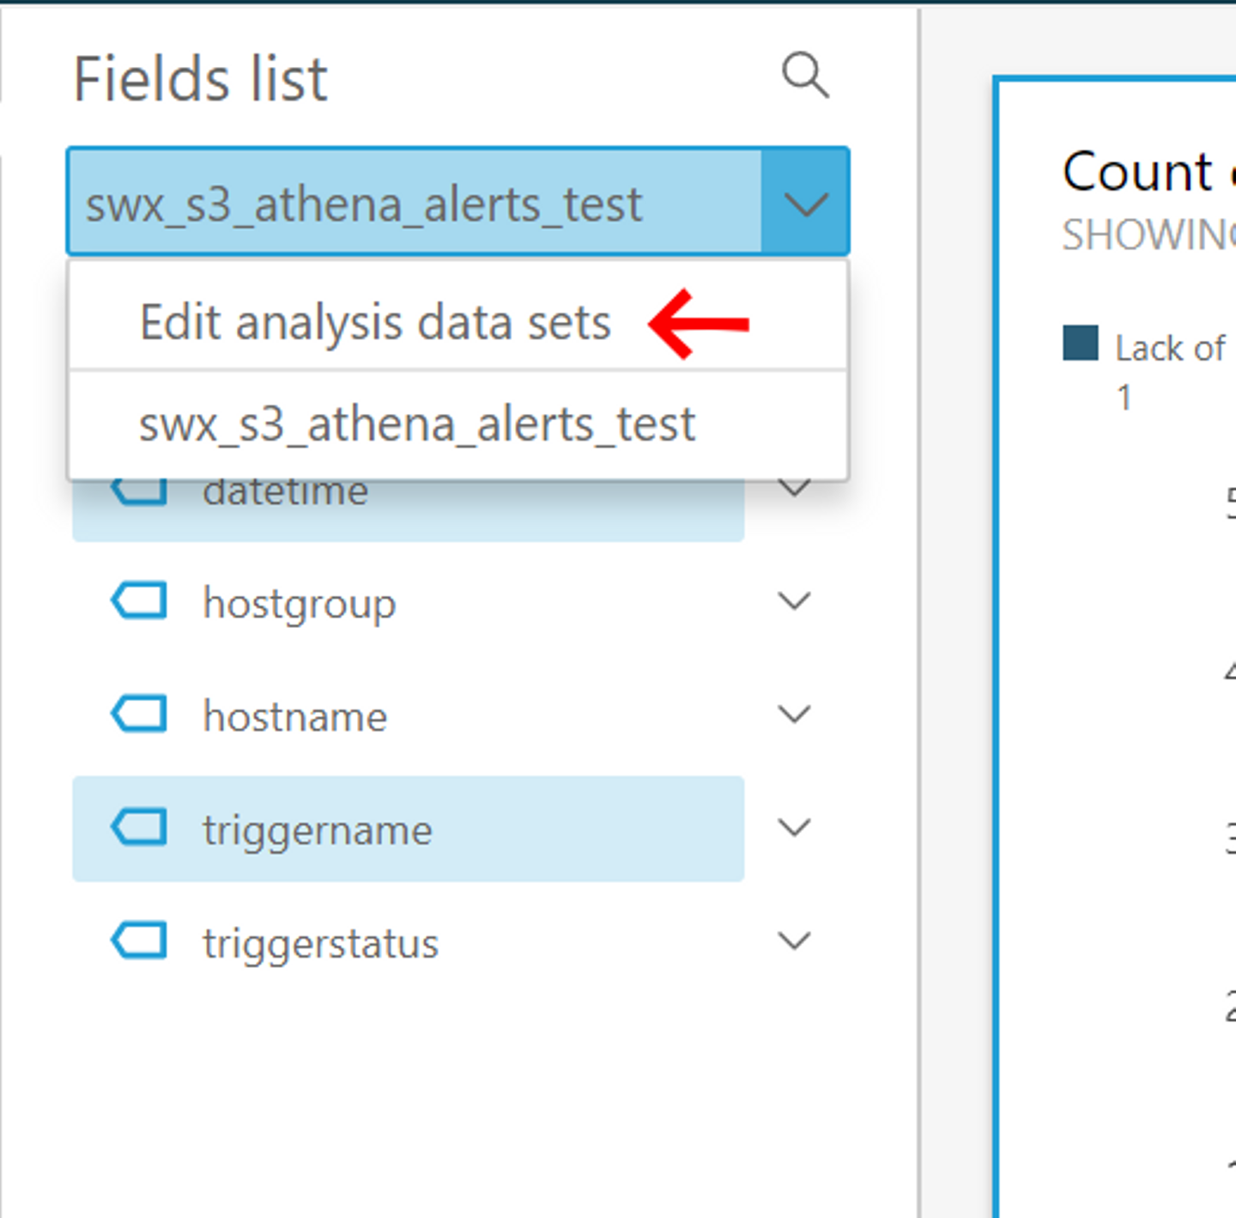This screenshot has height=1218, width=1236.
Task: Select the triggerstatus field
Action: click(320, 943)
